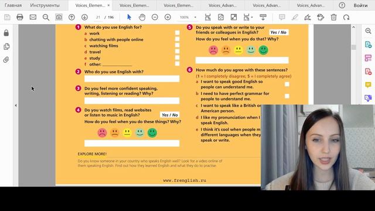Screen dimensions: 375x211
Task: Click the email envelope icon
Action: (33, 17)
